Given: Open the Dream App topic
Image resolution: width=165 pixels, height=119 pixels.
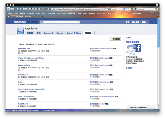Looking at the screenshot, I should tap(23, 75).
